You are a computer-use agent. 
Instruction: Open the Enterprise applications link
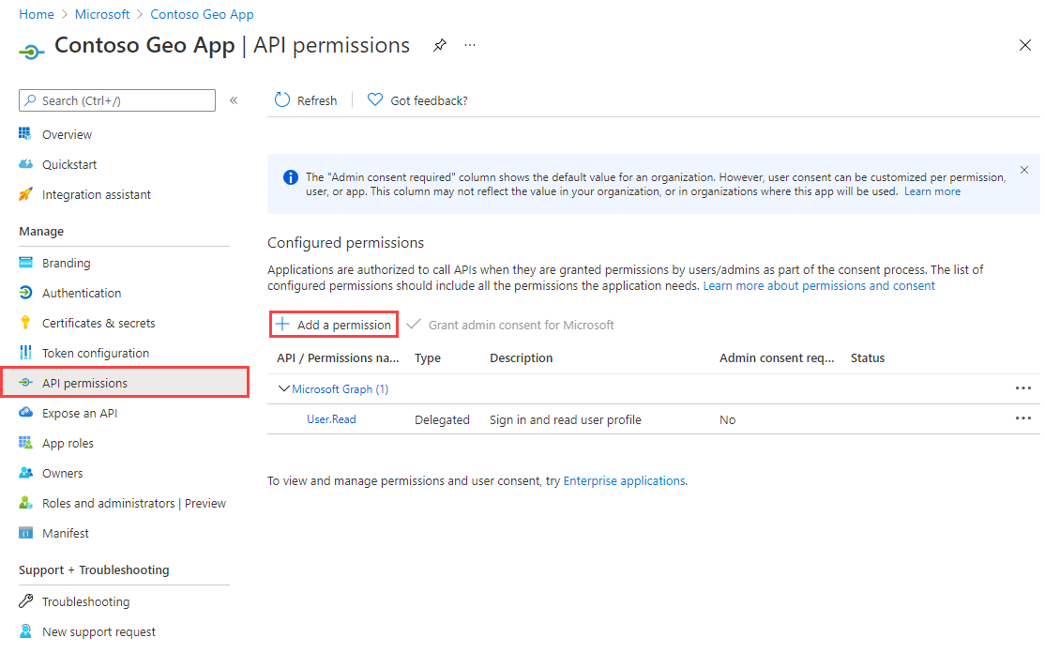click(624, 480)
